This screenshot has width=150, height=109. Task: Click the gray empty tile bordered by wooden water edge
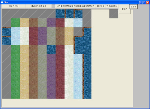78,32
